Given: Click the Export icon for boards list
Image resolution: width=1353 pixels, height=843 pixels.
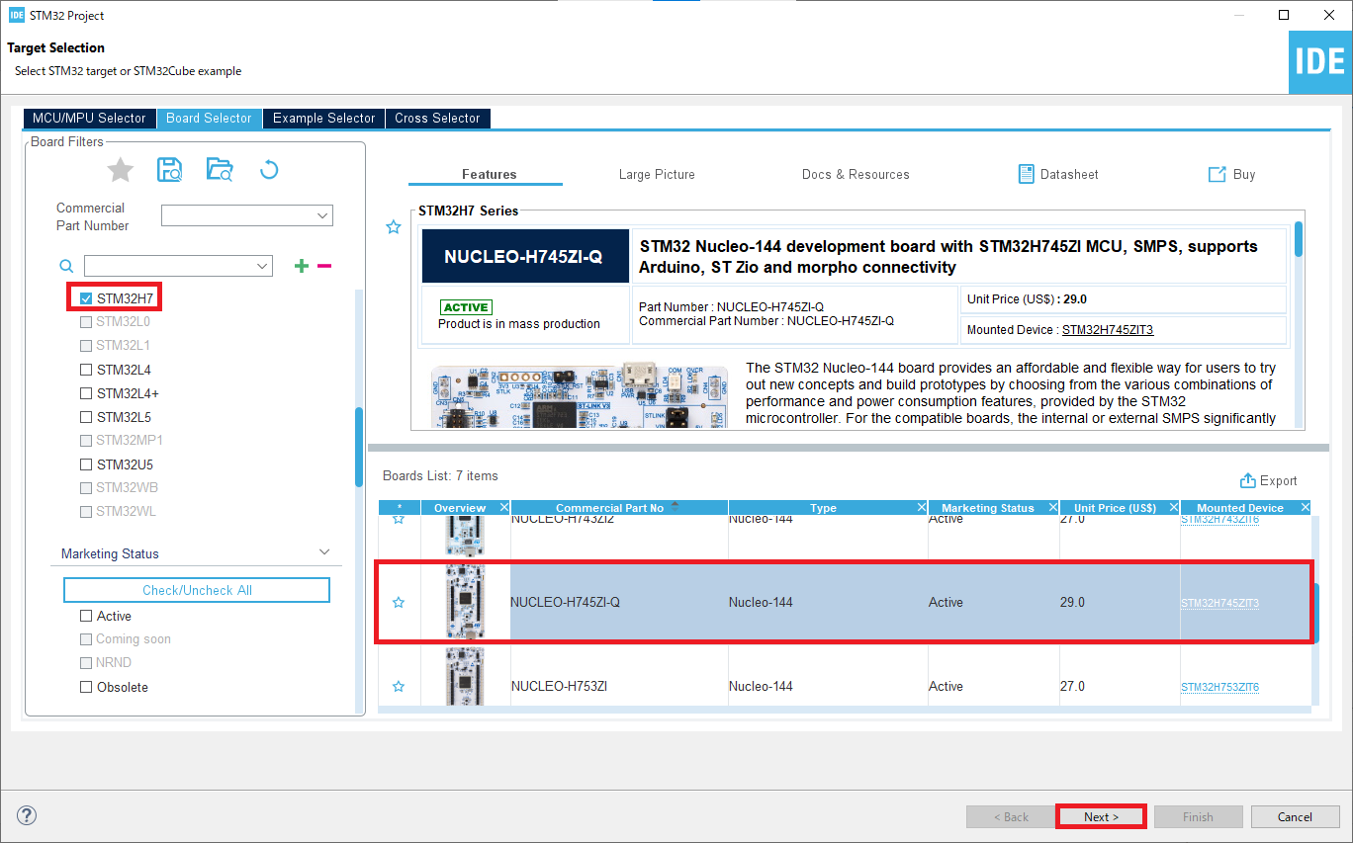Looking at the screenshot, I should click(x=1248, y=480).
